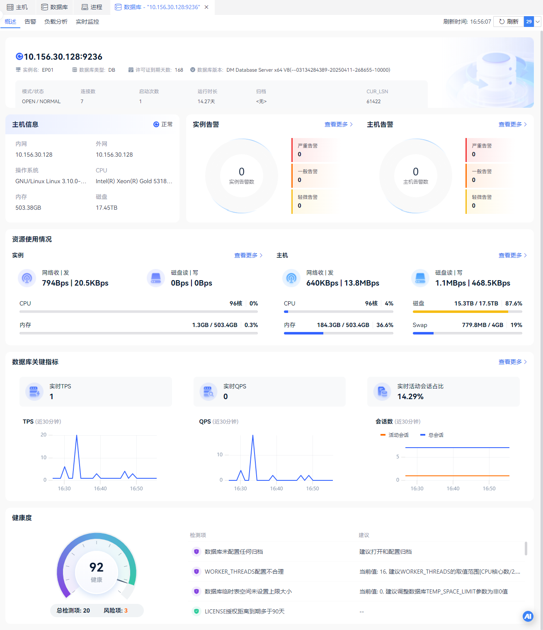The image size is (543, 630).
Task: Click the refresh icon beside 10.156.30.128:9236 title
Action: point(19,56)
